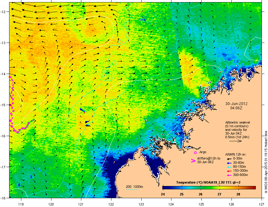Click the magenta drifter arrowhead legend symbol
Screen dimensions: 268x207
click(x=193, y=161)
